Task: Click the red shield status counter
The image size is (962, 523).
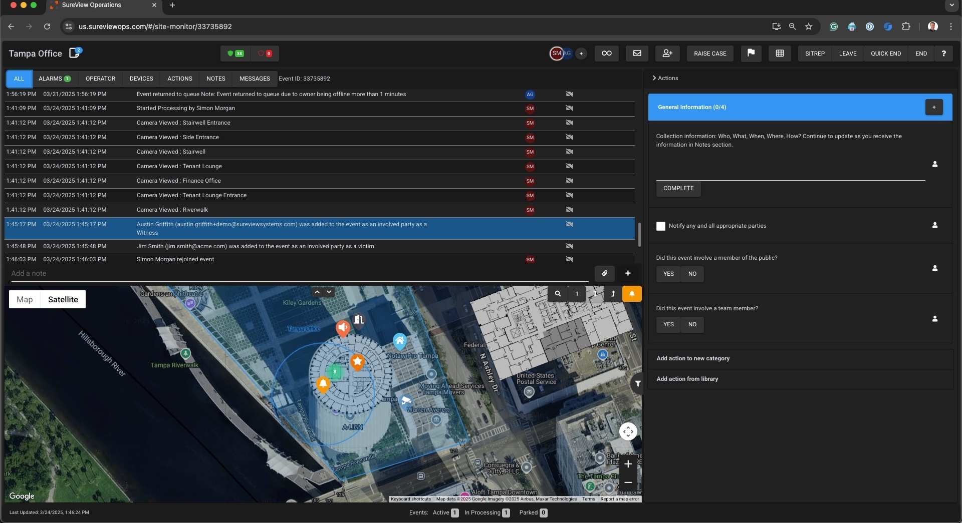Action: 265,54
